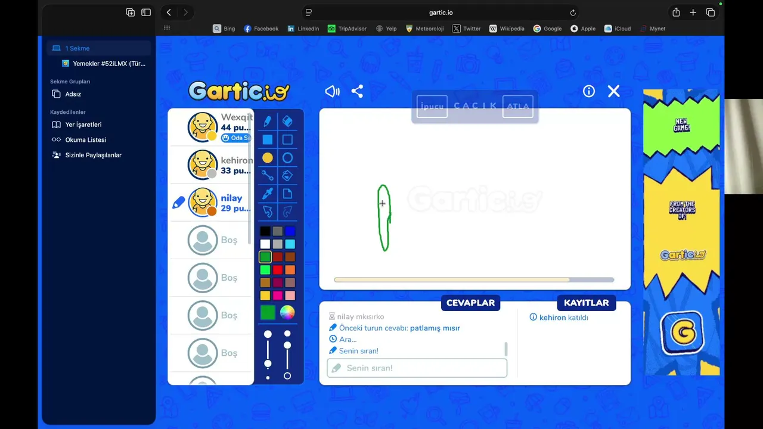Open the Google bookmark
The width and height of the screenshot is (763, 429).
point(547,29)
